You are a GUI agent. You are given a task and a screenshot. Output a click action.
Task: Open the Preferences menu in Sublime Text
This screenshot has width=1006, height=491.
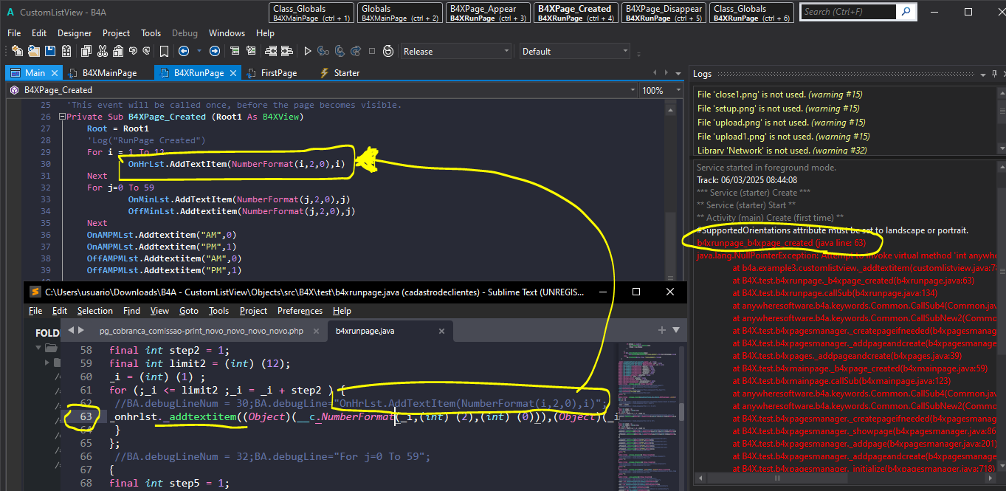[300, 311]
